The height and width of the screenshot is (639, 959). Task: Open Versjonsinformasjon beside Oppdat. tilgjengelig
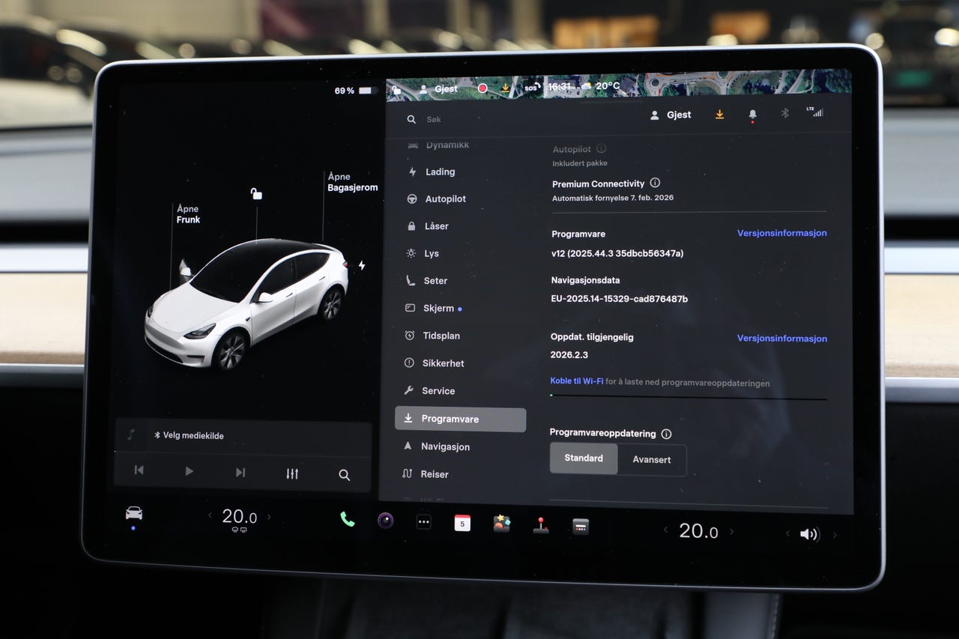tap(782, 339)
